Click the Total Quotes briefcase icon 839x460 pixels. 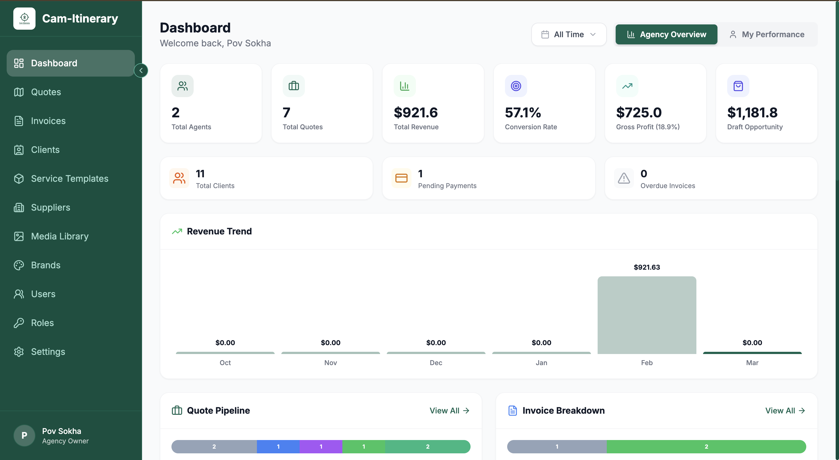tap(294, 86)
